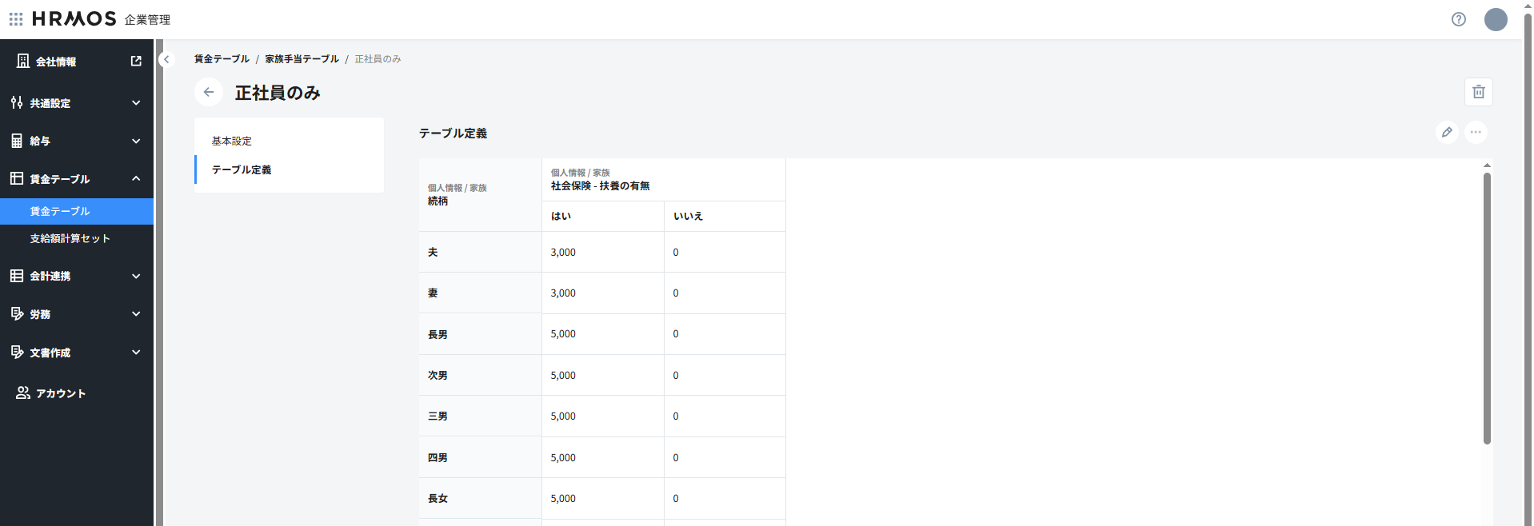Viewport: 1534px width, 526px height.
Task: Open the アカウント sidebar item
Action: click(60, 393)
